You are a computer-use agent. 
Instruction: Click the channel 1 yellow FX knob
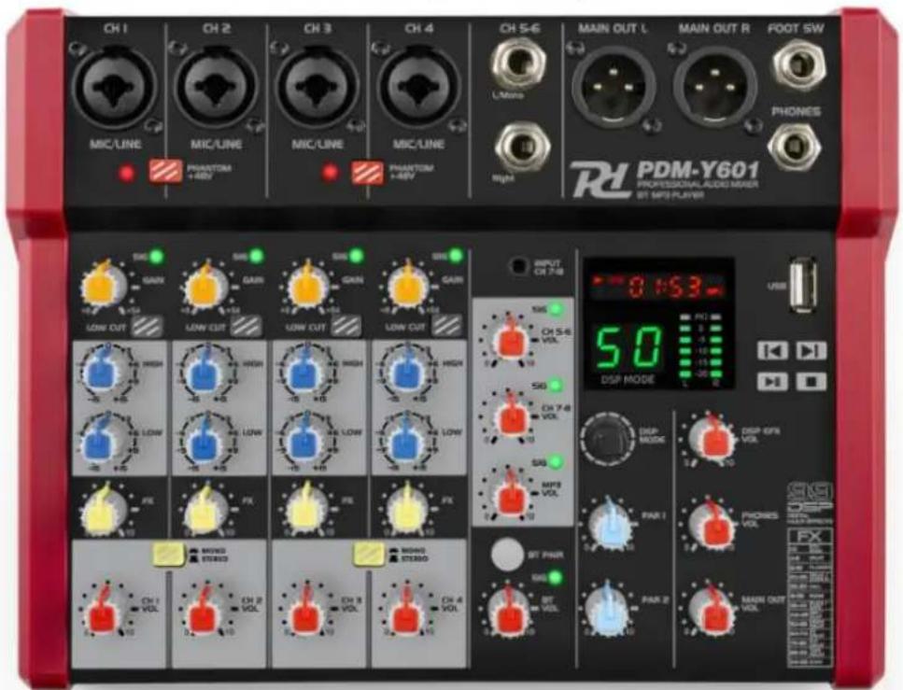tap(104, 509)
